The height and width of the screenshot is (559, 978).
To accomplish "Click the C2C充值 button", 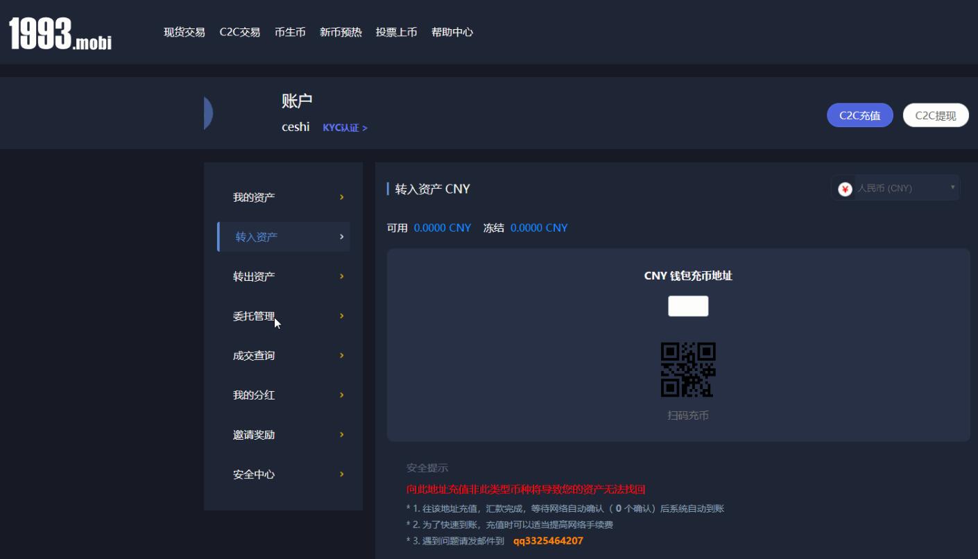I will (x=860, y=115).
